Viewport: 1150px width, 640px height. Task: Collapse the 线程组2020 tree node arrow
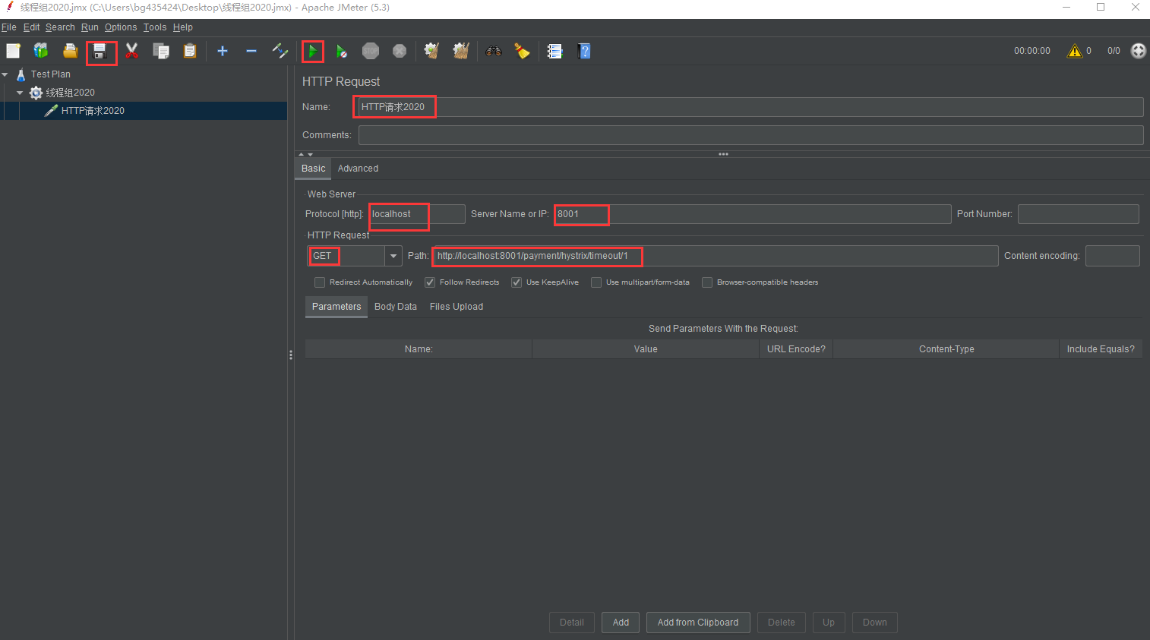coord(20,93)
